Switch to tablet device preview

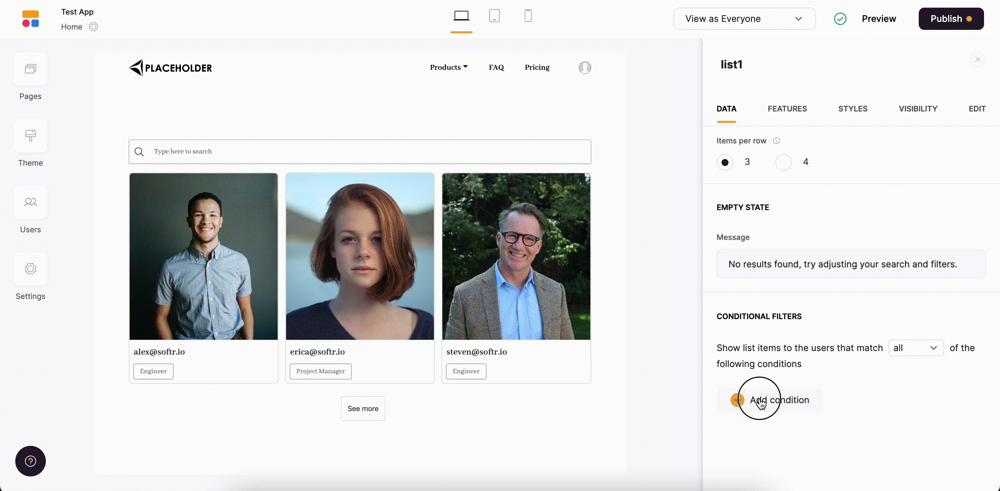(x=494, y=16)
